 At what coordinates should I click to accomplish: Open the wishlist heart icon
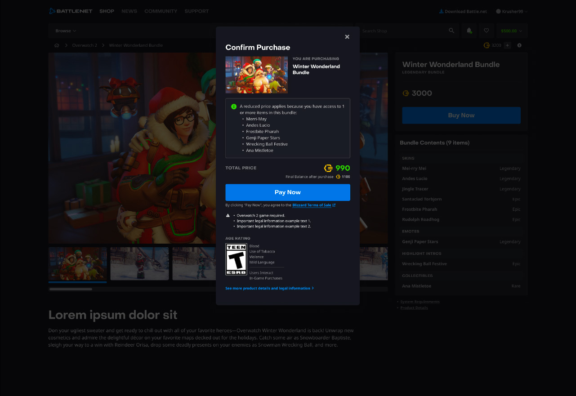(x=486, y=31)
